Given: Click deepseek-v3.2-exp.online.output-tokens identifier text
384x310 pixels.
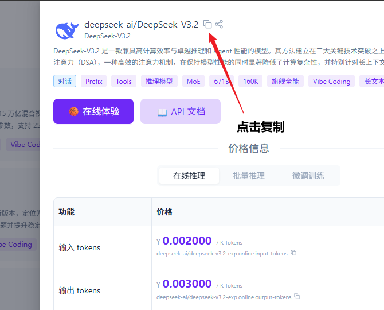Looking at the screenshot, I should [224, 297].
